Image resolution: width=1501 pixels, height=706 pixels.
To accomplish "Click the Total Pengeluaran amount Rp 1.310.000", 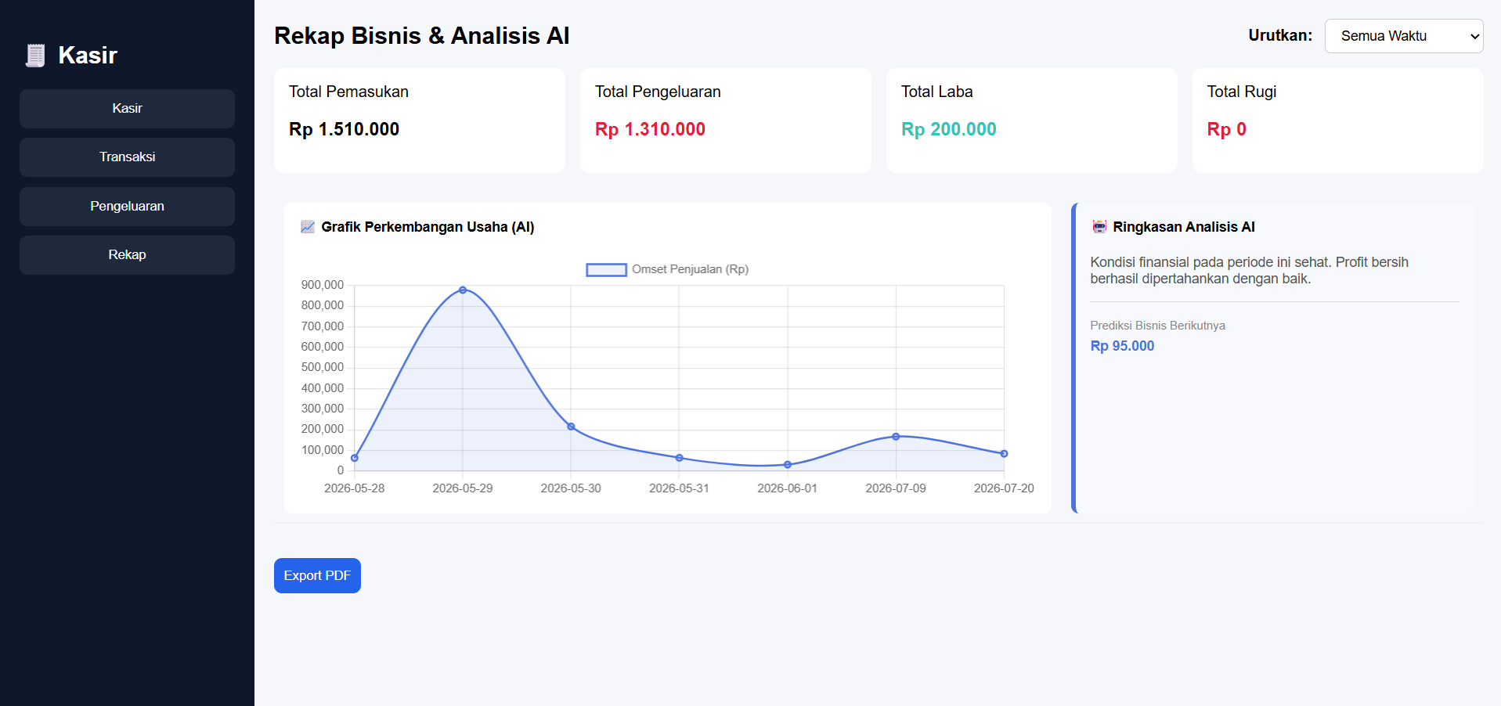I will tap(650, 130).
